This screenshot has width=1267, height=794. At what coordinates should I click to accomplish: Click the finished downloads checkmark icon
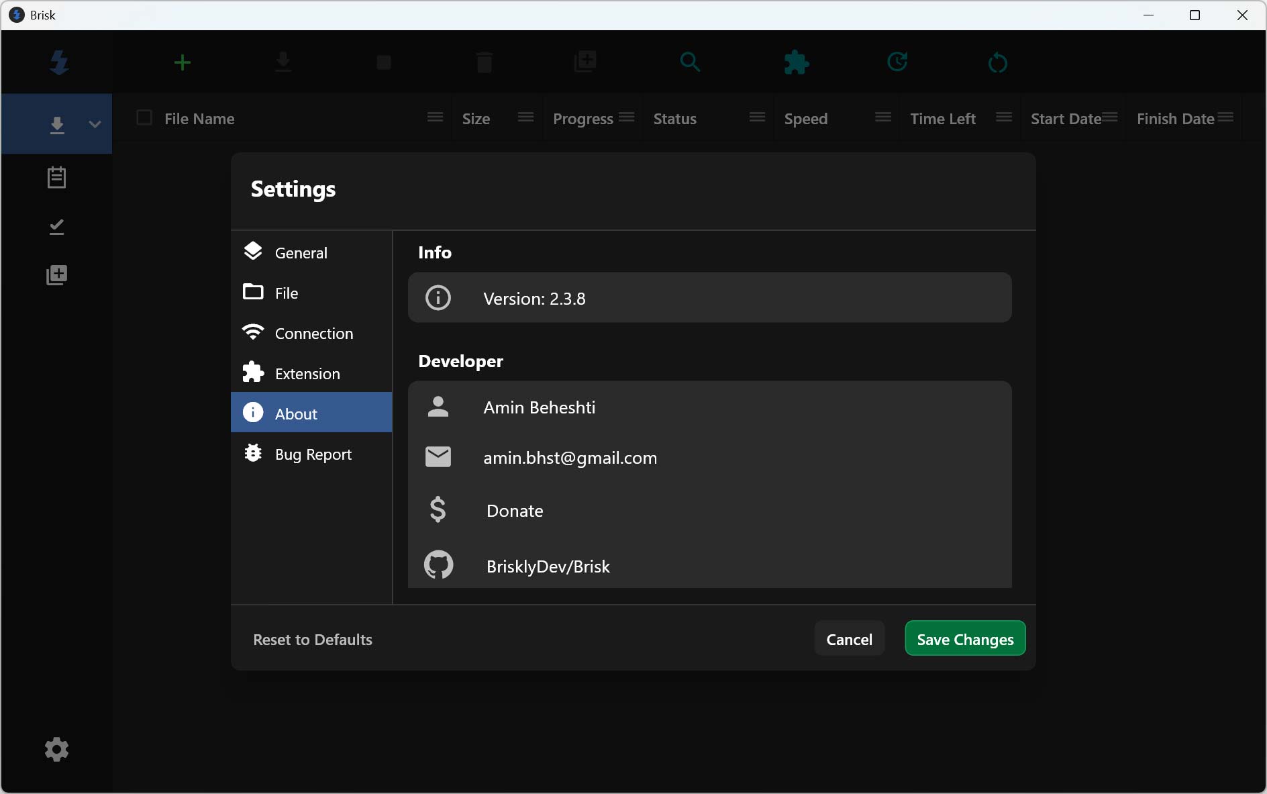[56, 227]
